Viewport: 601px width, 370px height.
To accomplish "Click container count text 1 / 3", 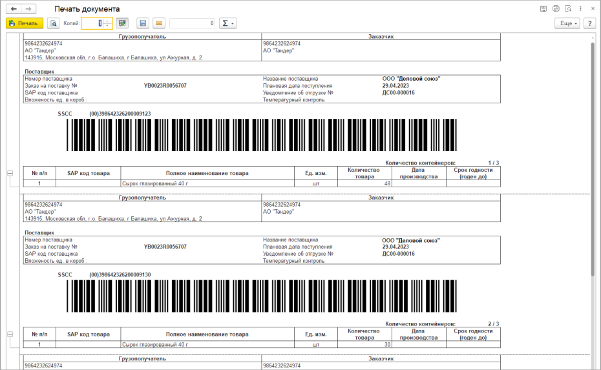I will pyautogui.click(x=493, y=163).
